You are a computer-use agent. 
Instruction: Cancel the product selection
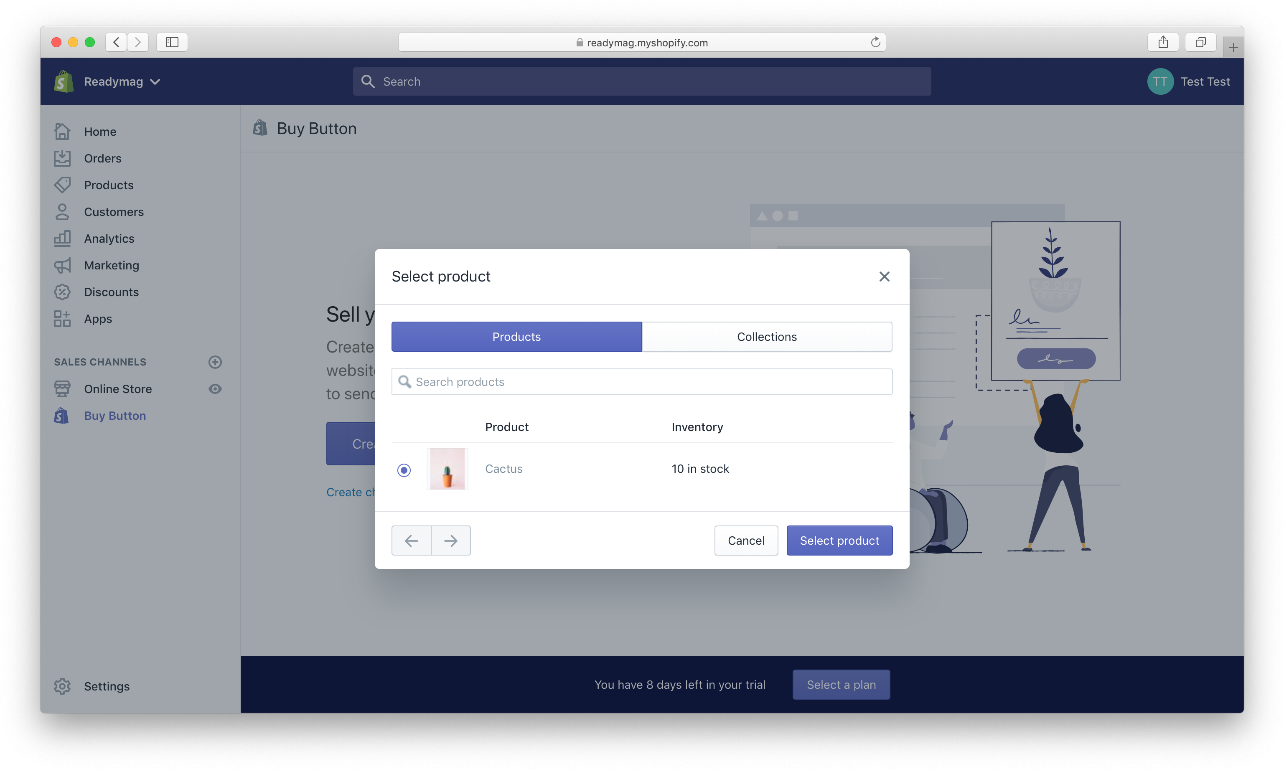(746, 541)
